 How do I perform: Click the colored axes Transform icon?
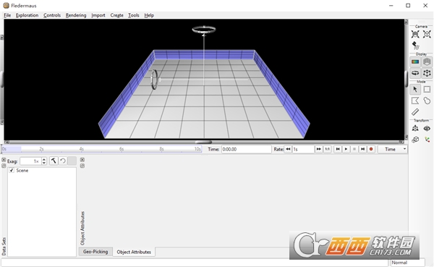[427, 140]
